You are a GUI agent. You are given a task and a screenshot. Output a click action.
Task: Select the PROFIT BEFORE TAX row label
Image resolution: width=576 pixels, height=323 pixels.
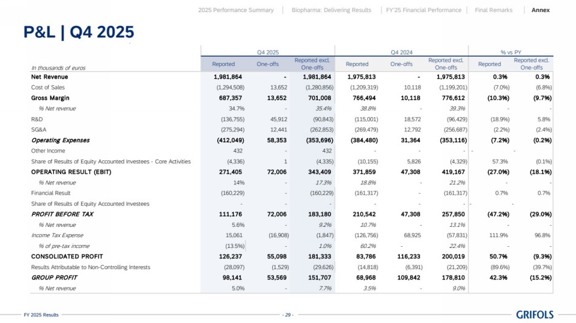click(62, 214)
